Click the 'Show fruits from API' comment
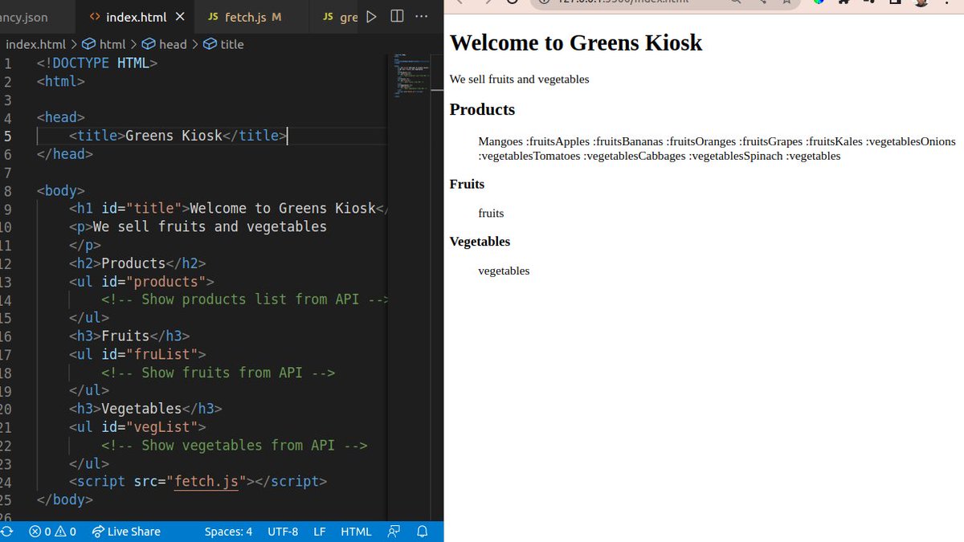The width and height of the screenshot is (964, 542). pos(218,373)
